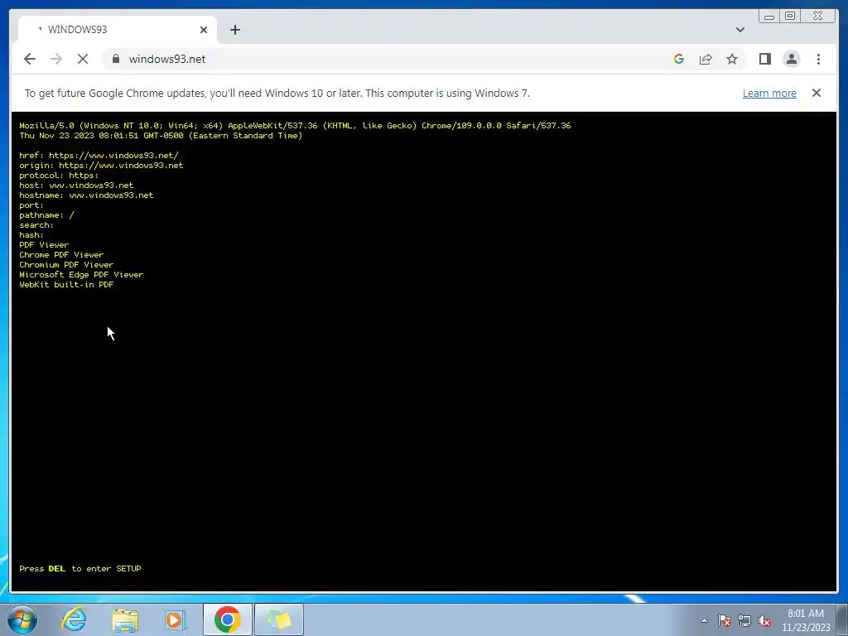Open a new tab with the plus button
The height and width of the screenshot is (636, 848).
pyautogui.click(x=234, y=30)
